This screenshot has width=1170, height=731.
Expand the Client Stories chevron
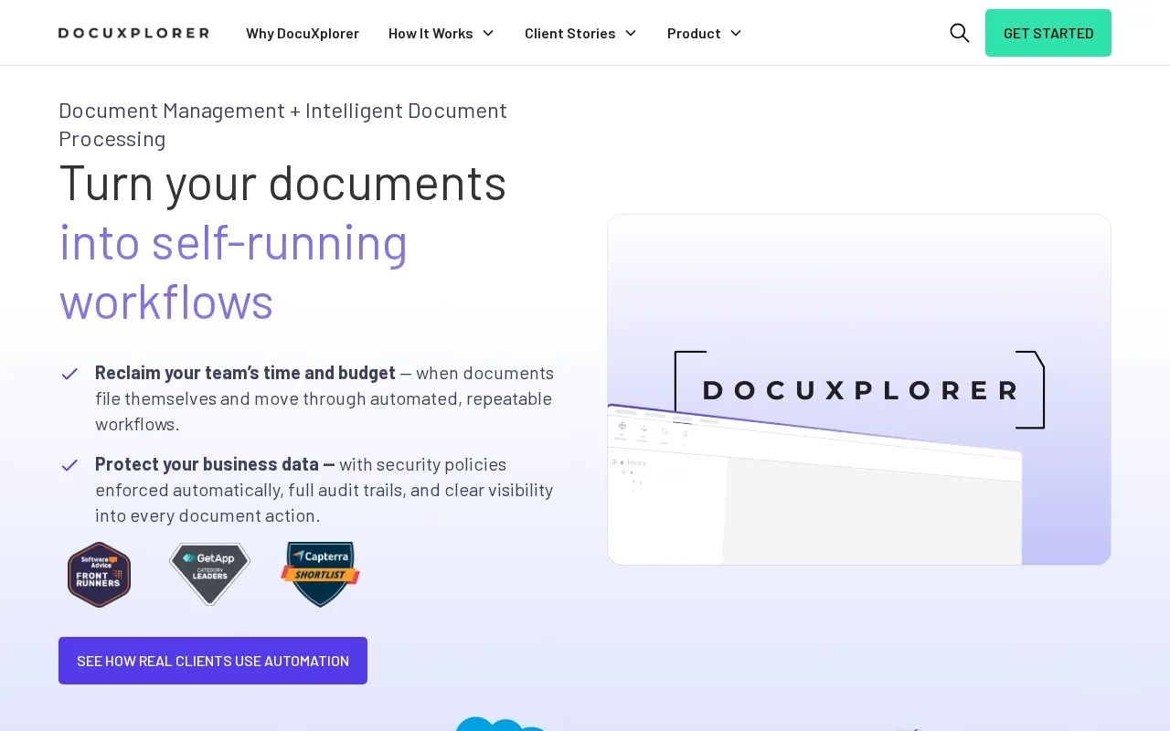(631, 33)
